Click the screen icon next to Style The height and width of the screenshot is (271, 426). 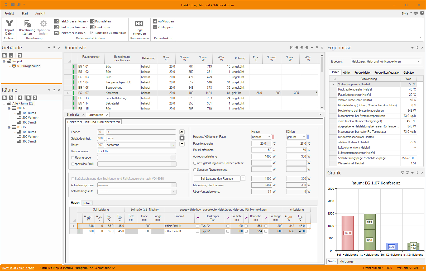416,13
